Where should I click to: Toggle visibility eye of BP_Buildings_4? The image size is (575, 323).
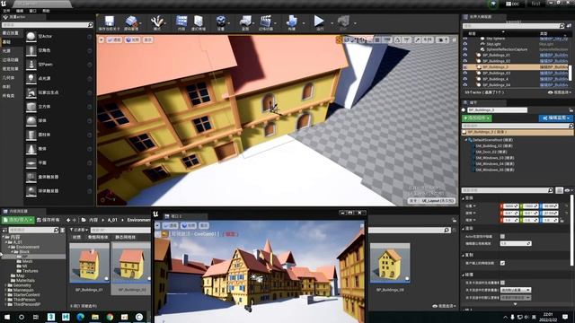click(x=465, y=79)
